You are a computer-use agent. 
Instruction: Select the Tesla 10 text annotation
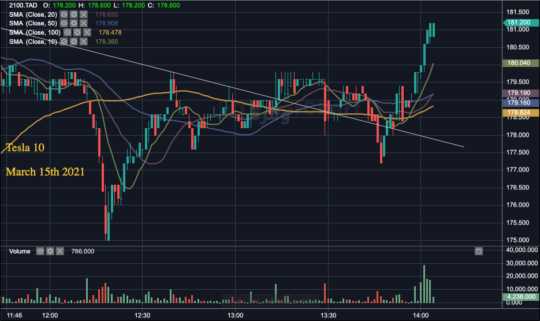[25, 147]
